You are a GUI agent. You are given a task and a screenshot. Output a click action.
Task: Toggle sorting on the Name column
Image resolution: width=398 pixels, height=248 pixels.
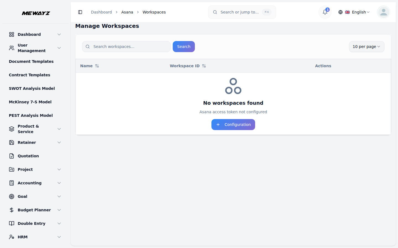97,66
